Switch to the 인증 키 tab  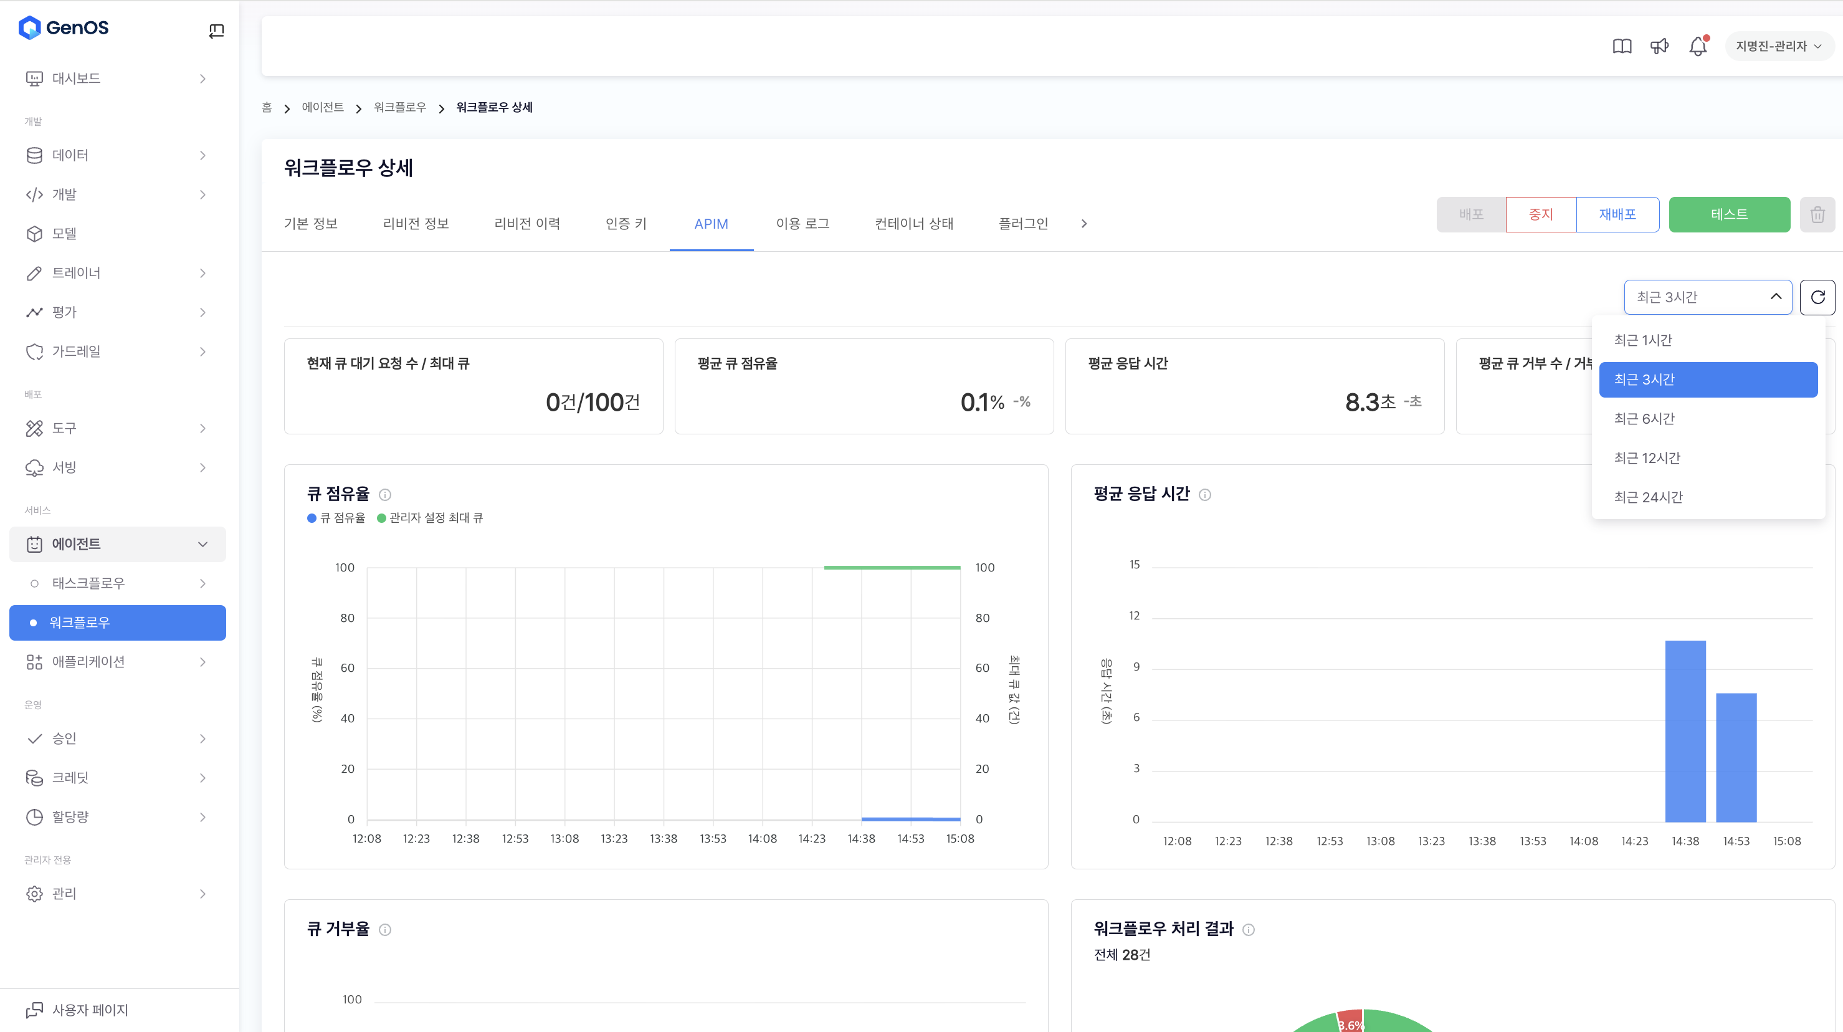[626, 224]
